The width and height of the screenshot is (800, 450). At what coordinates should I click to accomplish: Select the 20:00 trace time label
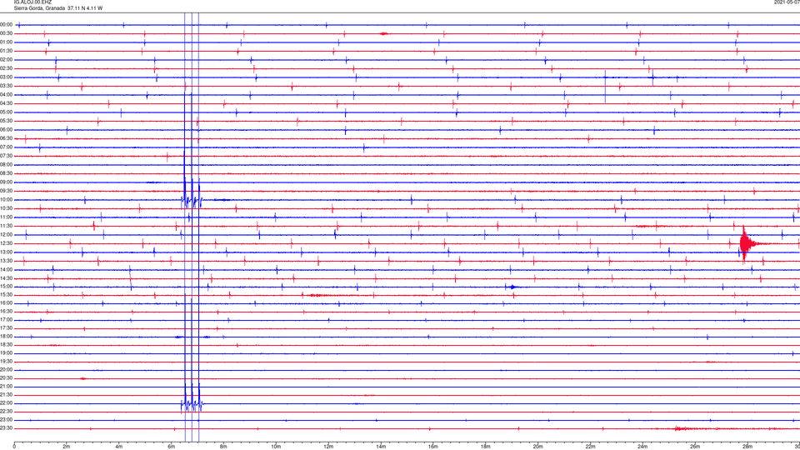point(7,370)
